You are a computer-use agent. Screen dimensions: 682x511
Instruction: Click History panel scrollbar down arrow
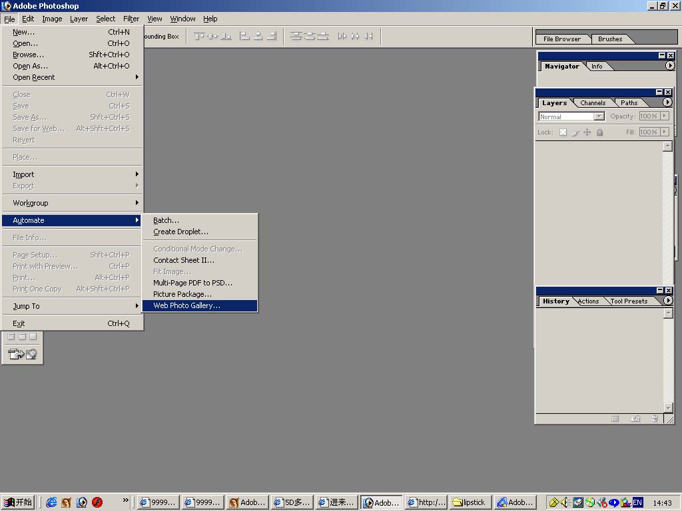tap(668, 408)
